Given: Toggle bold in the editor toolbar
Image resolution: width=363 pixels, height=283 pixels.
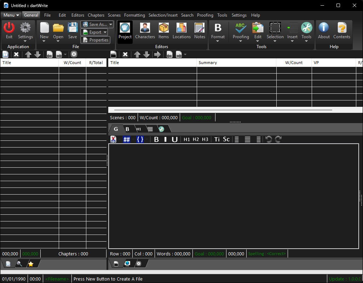Looking at the screenshot, I should 156,139.
